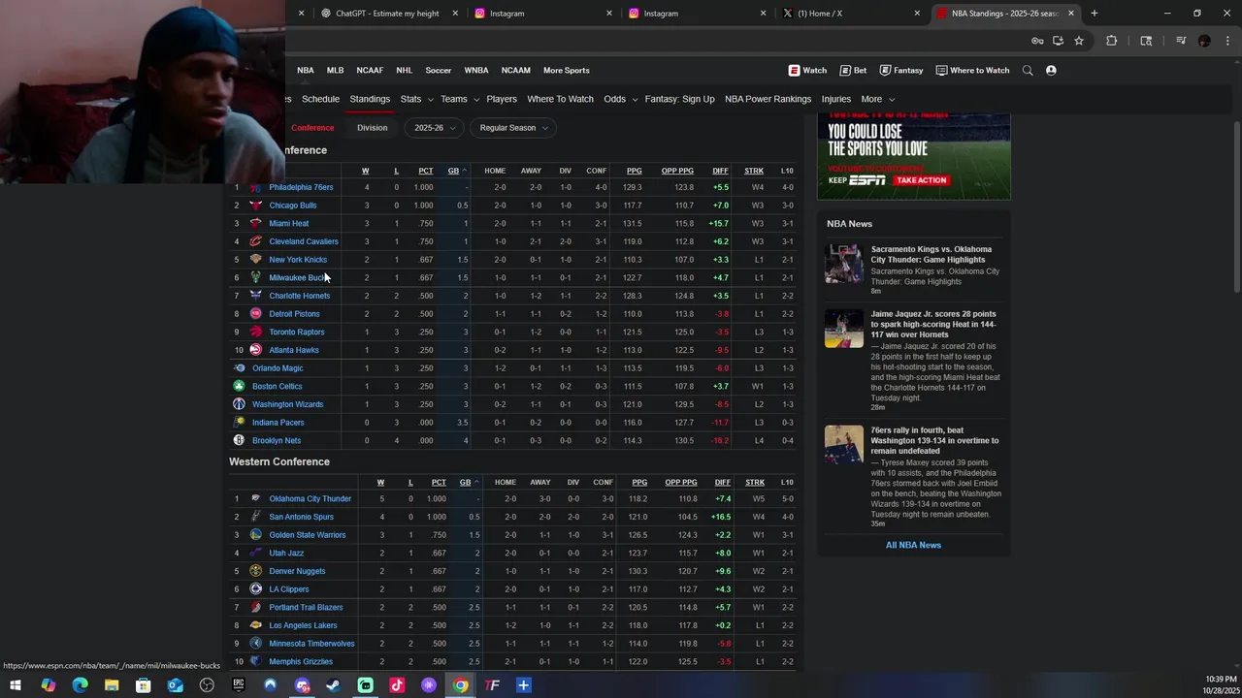The width and height of the screenshot is (1242, 698).
Task: Click the Chrome profile avatar
Action: click(1204, 41)
